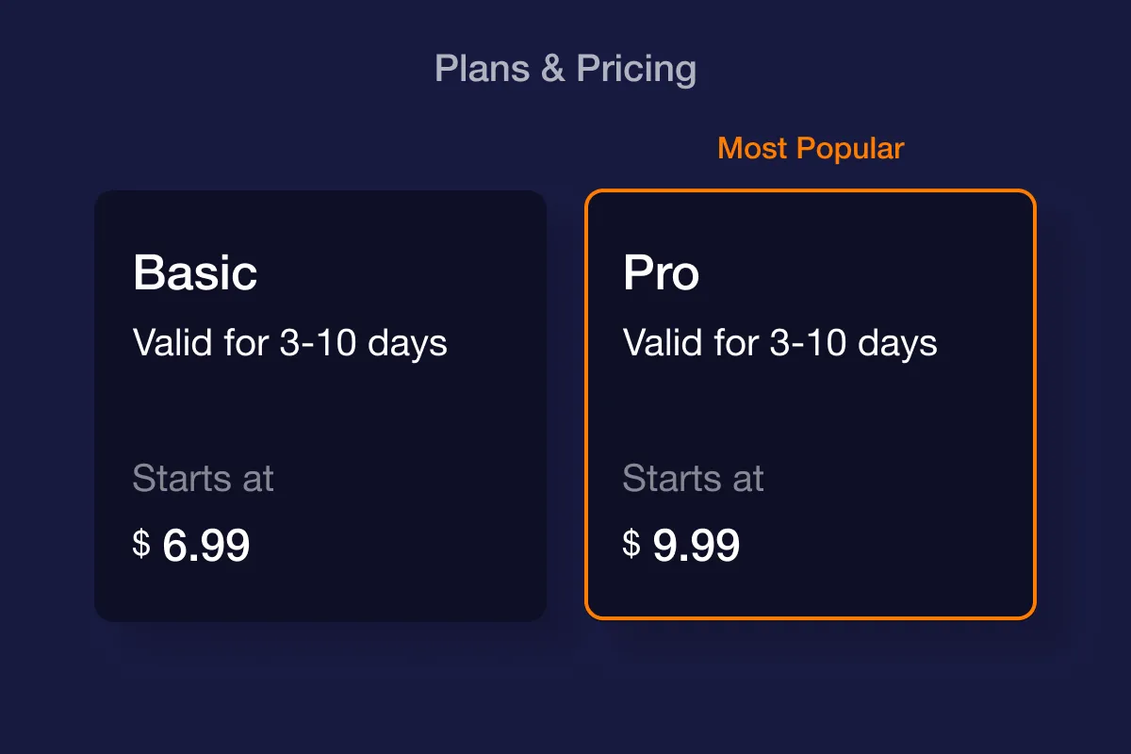This screenshot has height=754, width=1131.
Task: Click '3-10 days' in the Basic card
Action: (364, 343)
